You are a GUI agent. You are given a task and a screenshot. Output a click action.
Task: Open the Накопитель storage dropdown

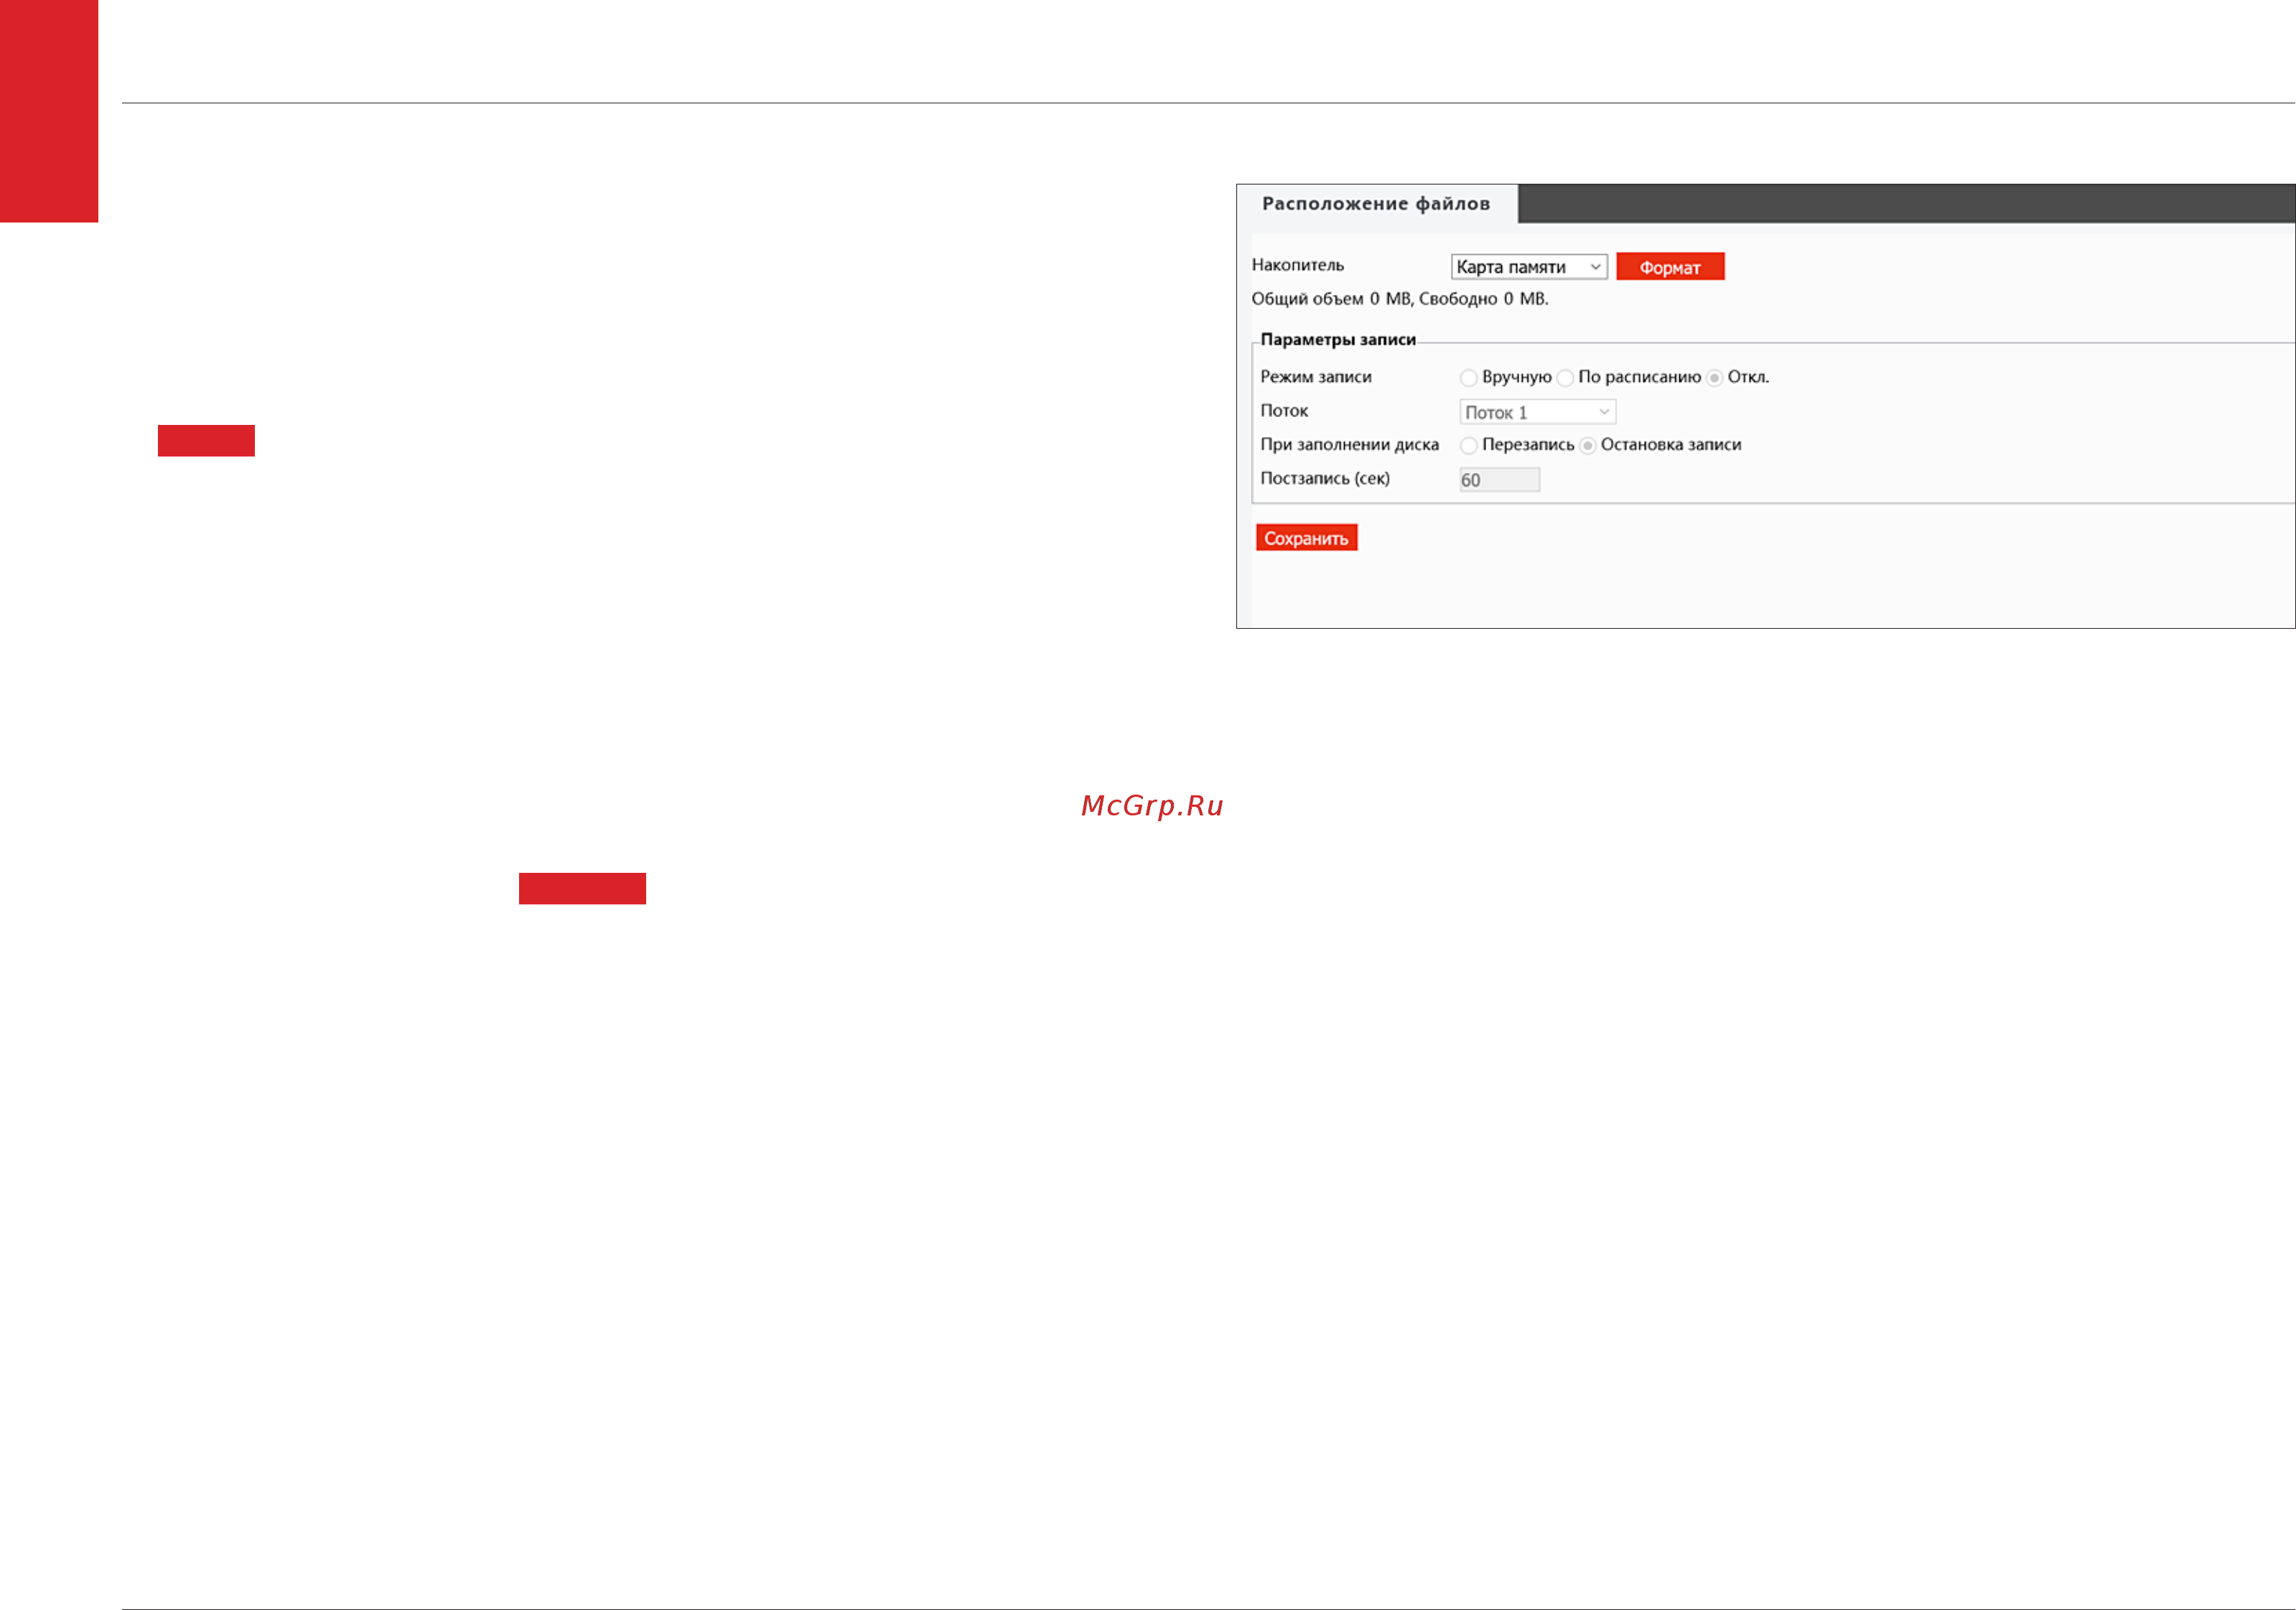click(x=1529, y=267)
